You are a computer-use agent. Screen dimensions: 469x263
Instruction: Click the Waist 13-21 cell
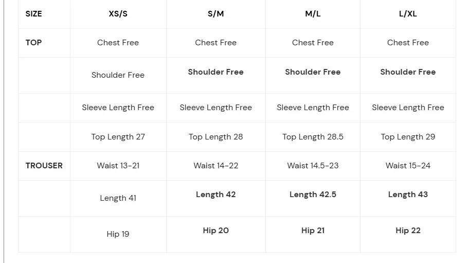[x=118, y=166]
